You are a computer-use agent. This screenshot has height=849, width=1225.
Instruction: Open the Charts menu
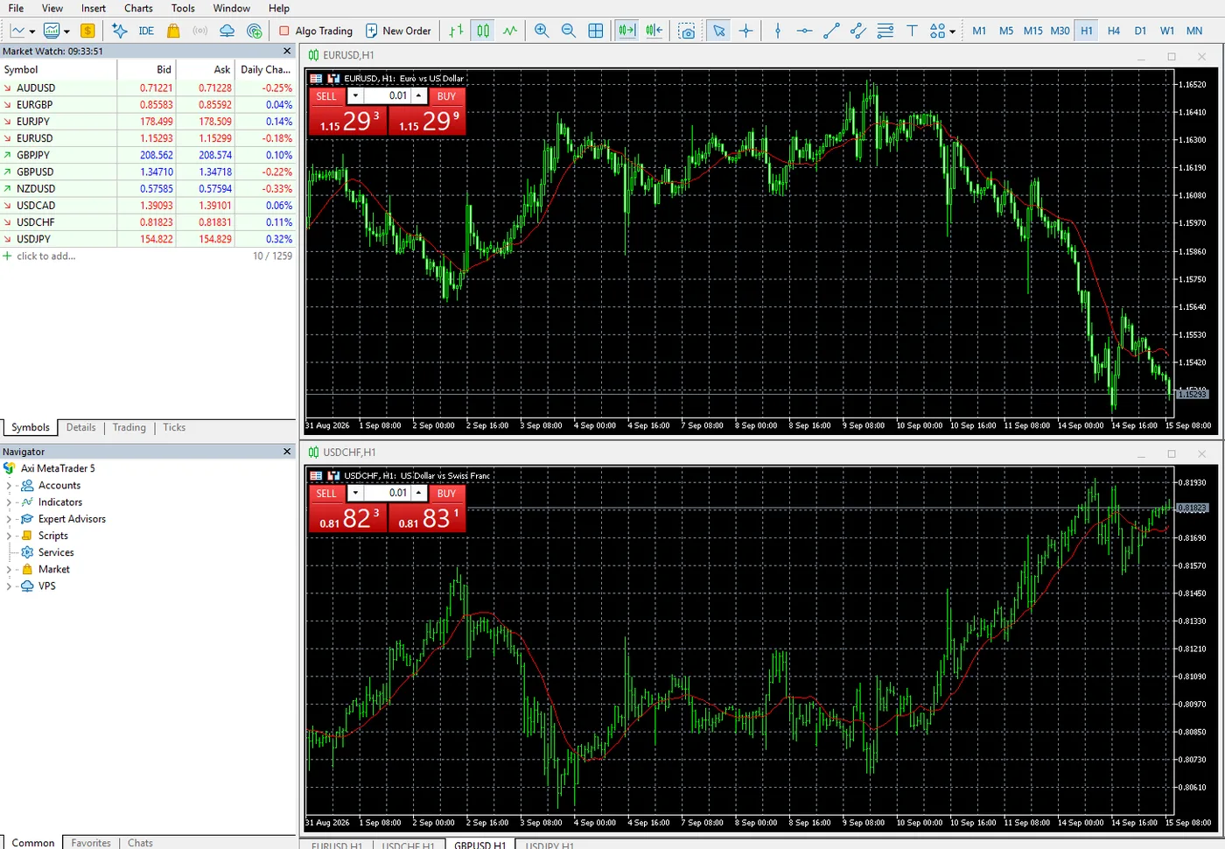coord(138,8)
